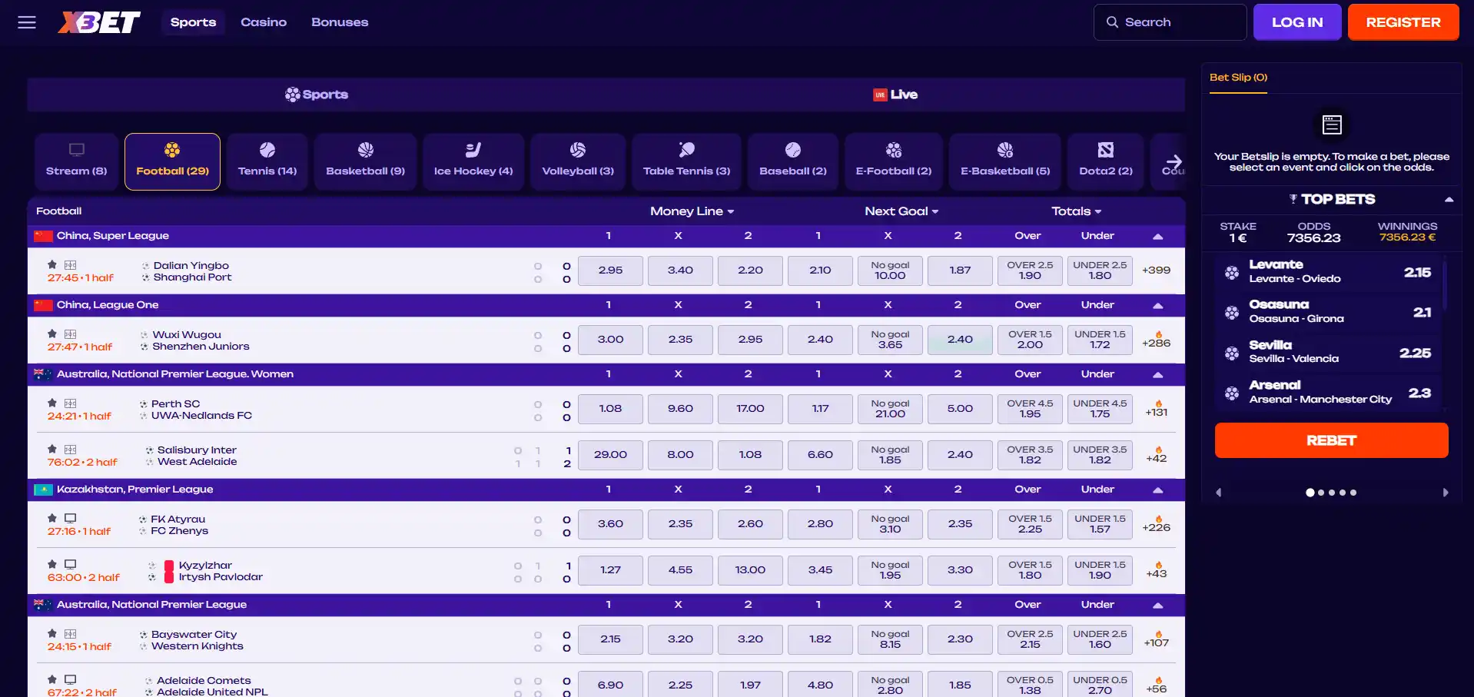Collapse Australia National Premier League Women section
The width and height of the screenshot is (1474, 697).
[x=1157, y=375]
